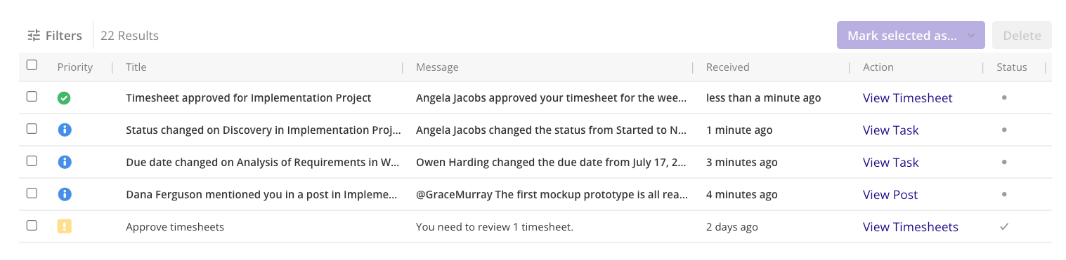This screenshot has height=260, width=1066.
Task: Open the Filters icon
Action: coord(34,35)
